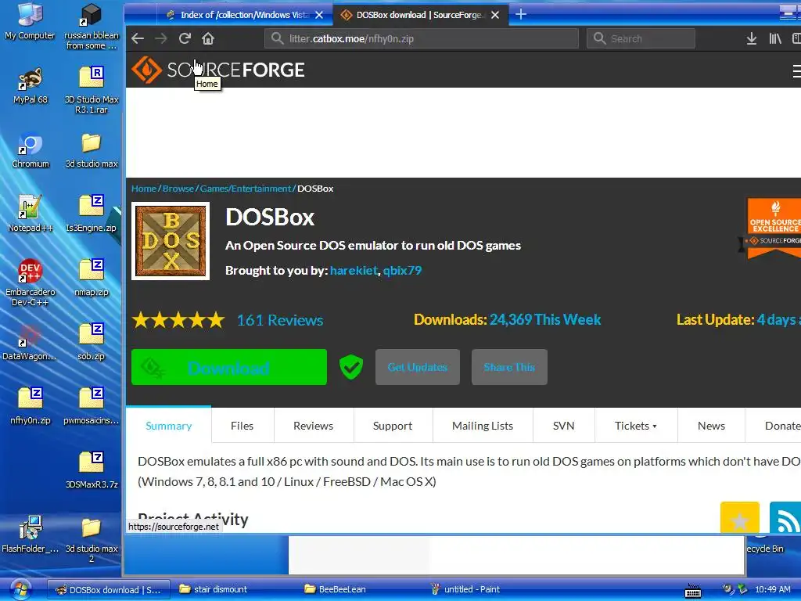The width and height of the screenshot is (801, 601).
Task: Open the DataWagon desktop shortcut
Action: pos(29,343)
